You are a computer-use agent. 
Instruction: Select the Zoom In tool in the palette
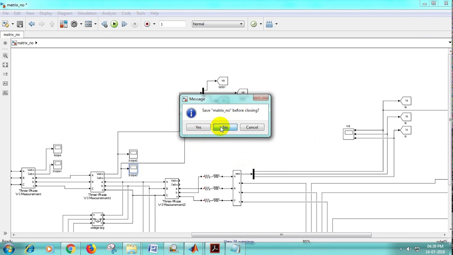click(5, 56)
